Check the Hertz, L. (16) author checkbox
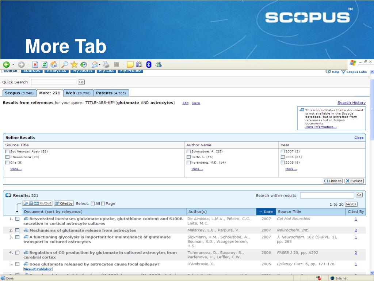The width and height of the screenshot is (374, 281). [189, 157]
